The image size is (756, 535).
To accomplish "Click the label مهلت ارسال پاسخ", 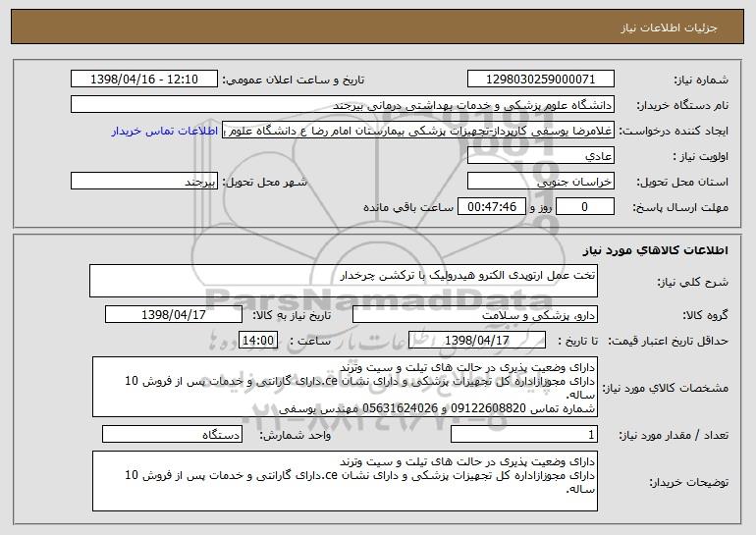I will coord(680,208).
